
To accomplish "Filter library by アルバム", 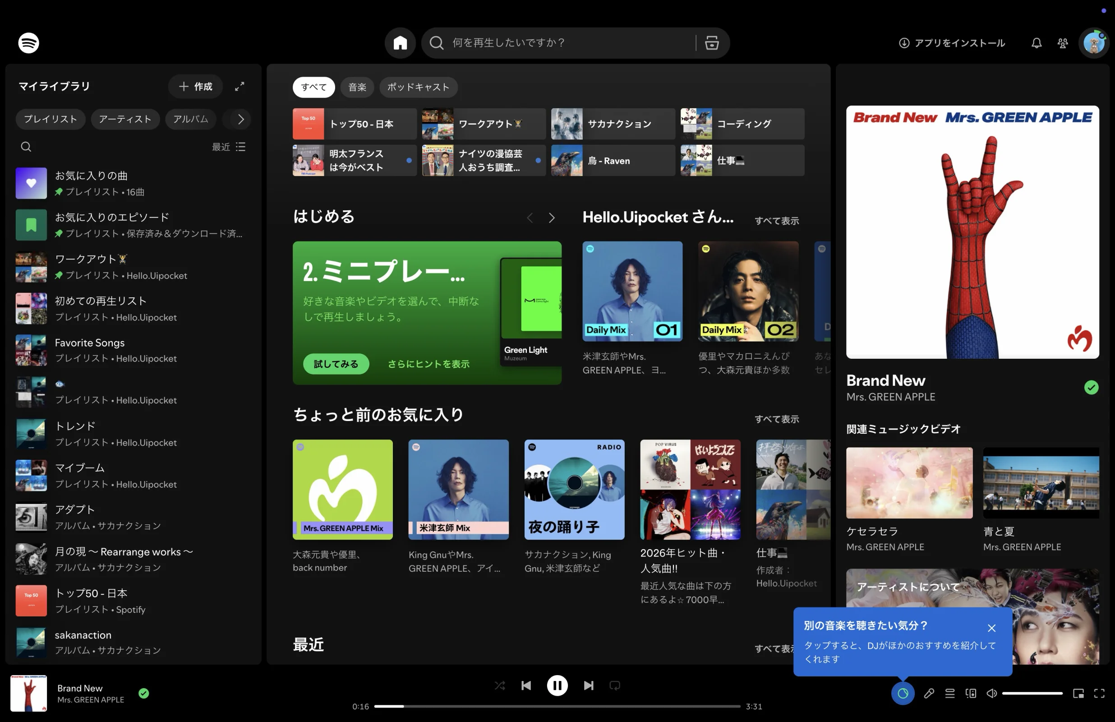I will (191, 119).
